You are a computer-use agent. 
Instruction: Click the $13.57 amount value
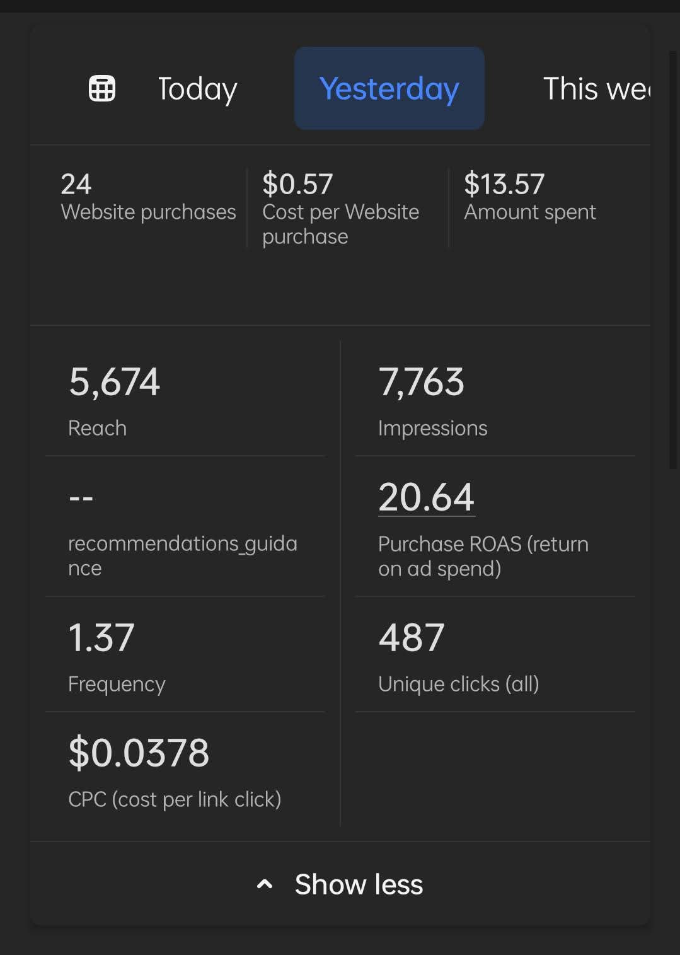click(x=504, y=184)
